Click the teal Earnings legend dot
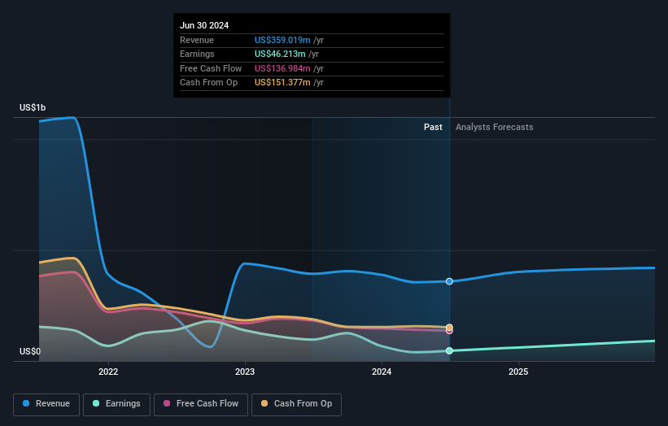The image size is (668, 426). pyautogui.click(x=96, y=403)
